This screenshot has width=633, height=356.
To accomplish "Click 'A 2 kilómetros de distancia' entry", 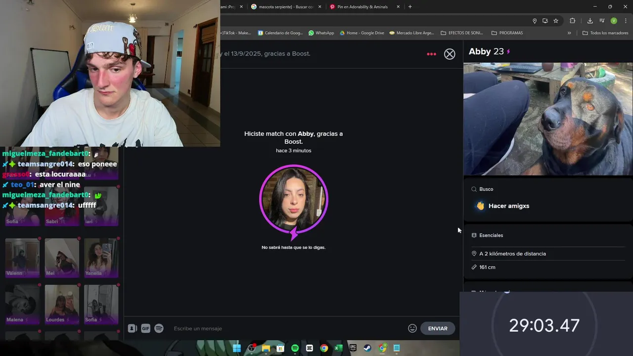I will pos(512,254).
